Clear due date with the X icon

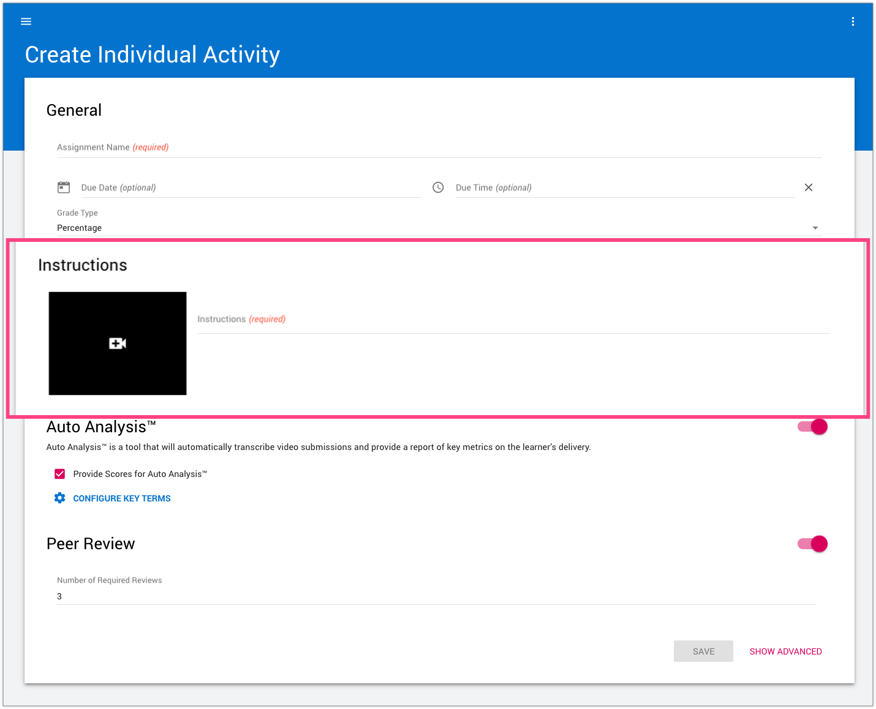click(809, 187)
